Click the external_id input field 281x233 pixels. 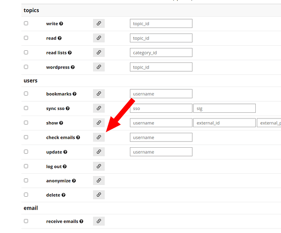click(x=224, y=123)
